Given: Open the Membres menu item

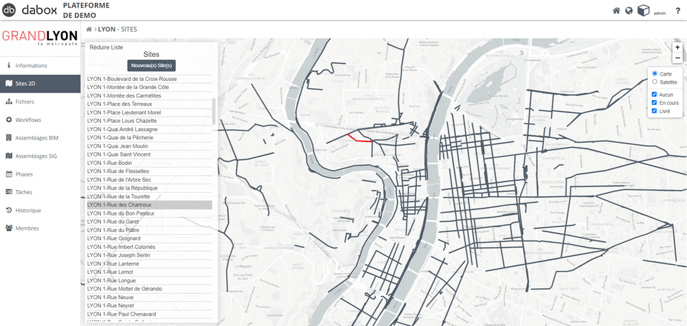Looking at the screenshot, I should (x=40, y=229).
